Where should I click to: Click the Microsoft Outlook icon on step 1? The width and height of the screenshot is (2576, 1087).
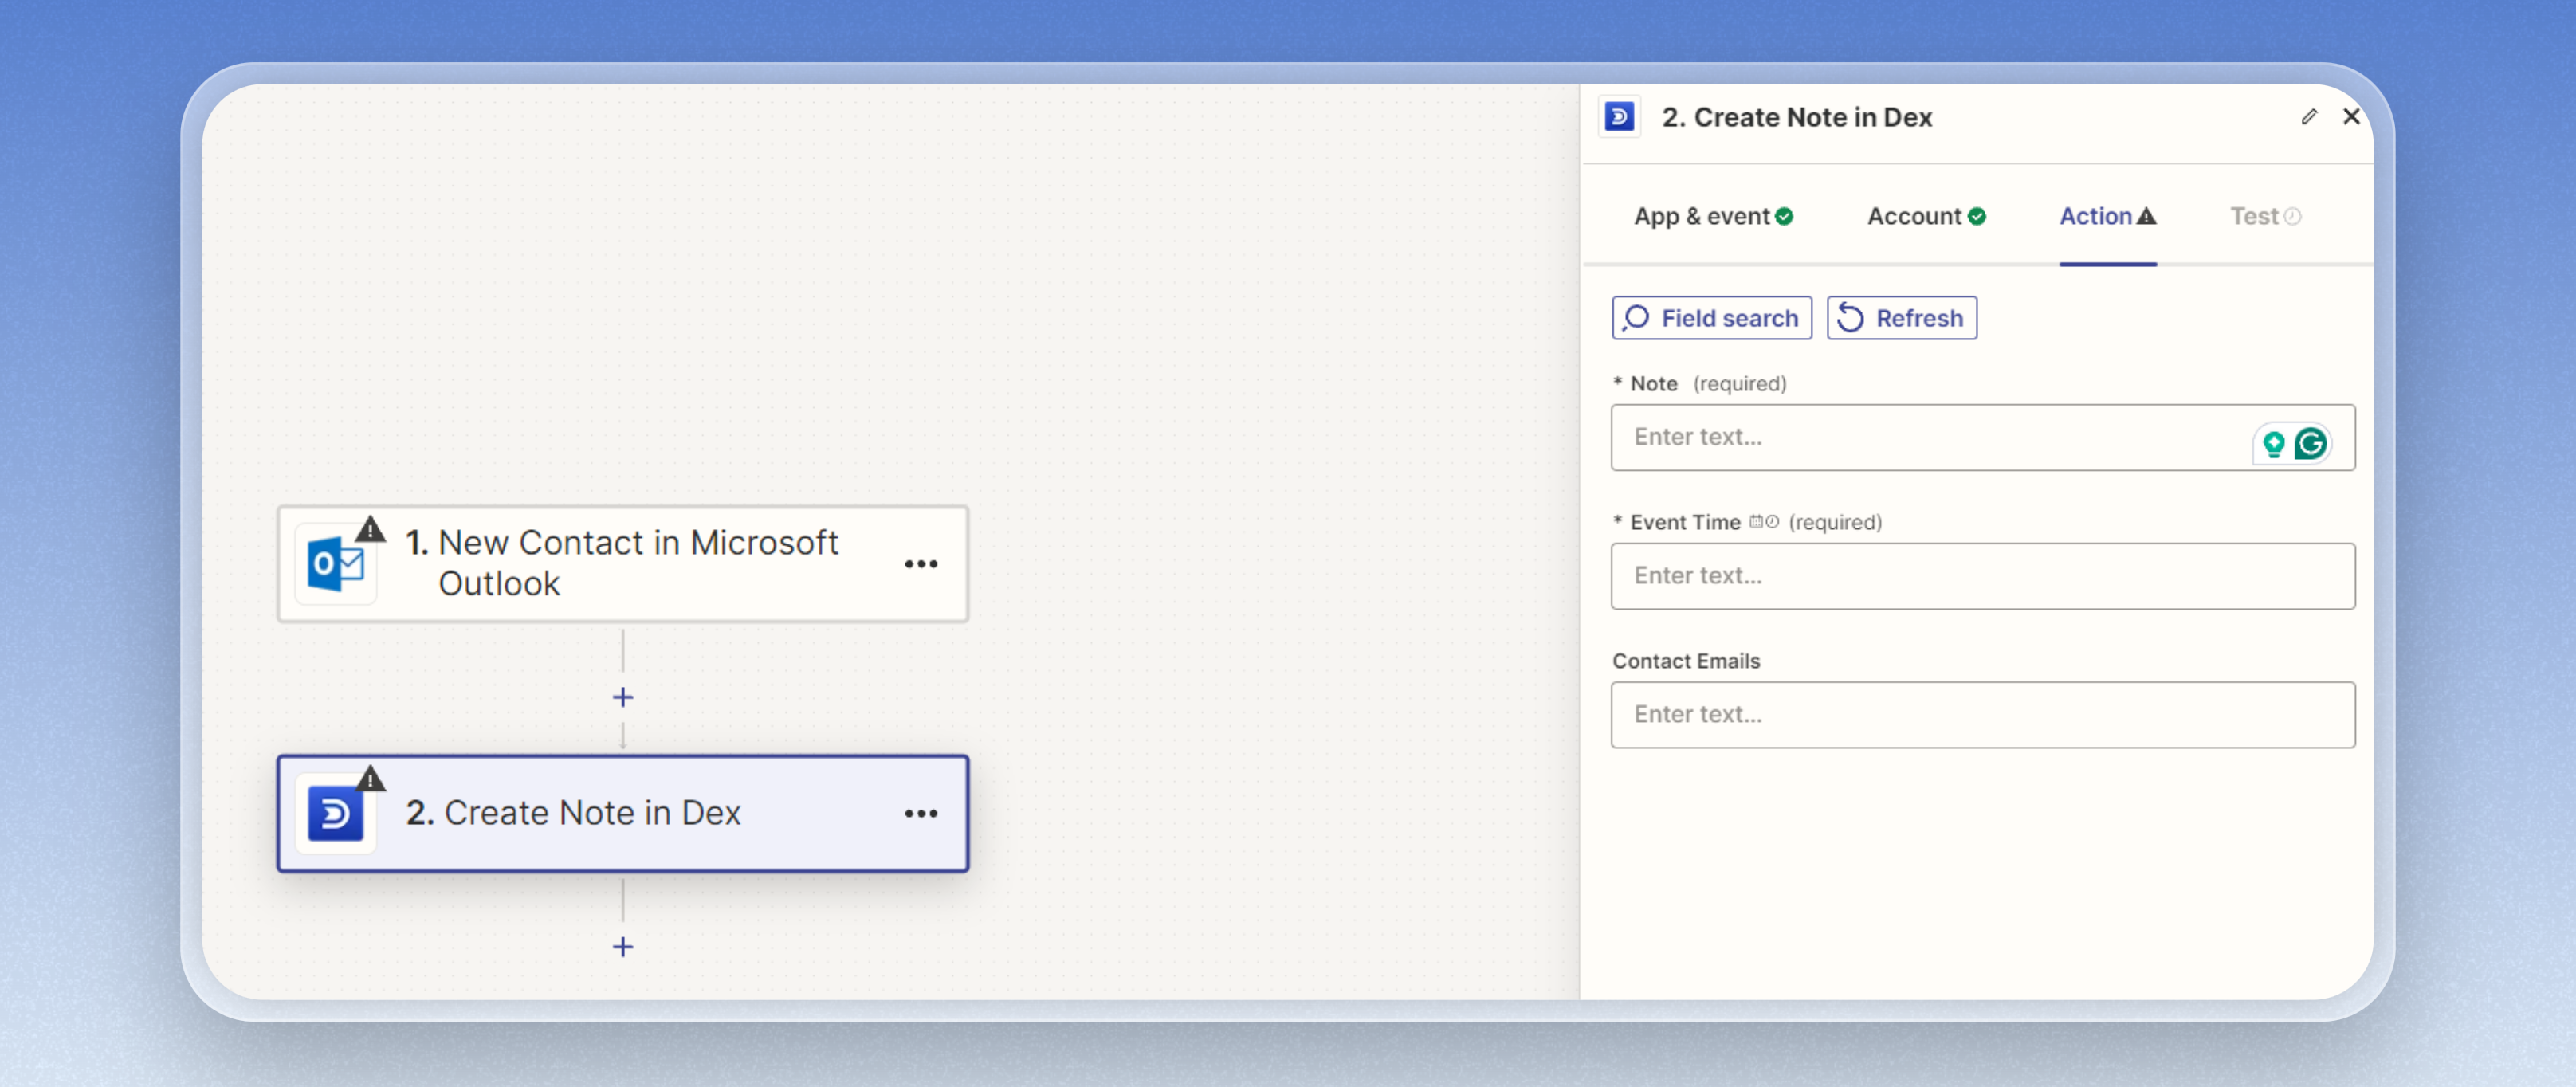point(335,565)
